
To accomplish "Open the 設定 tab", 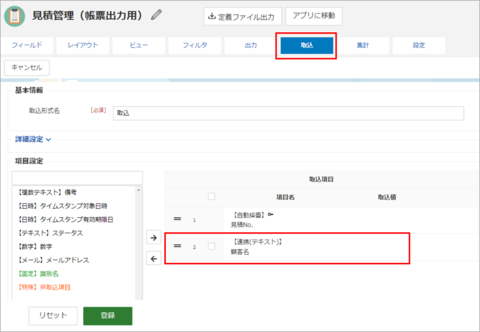I will (x=419, y=45).
